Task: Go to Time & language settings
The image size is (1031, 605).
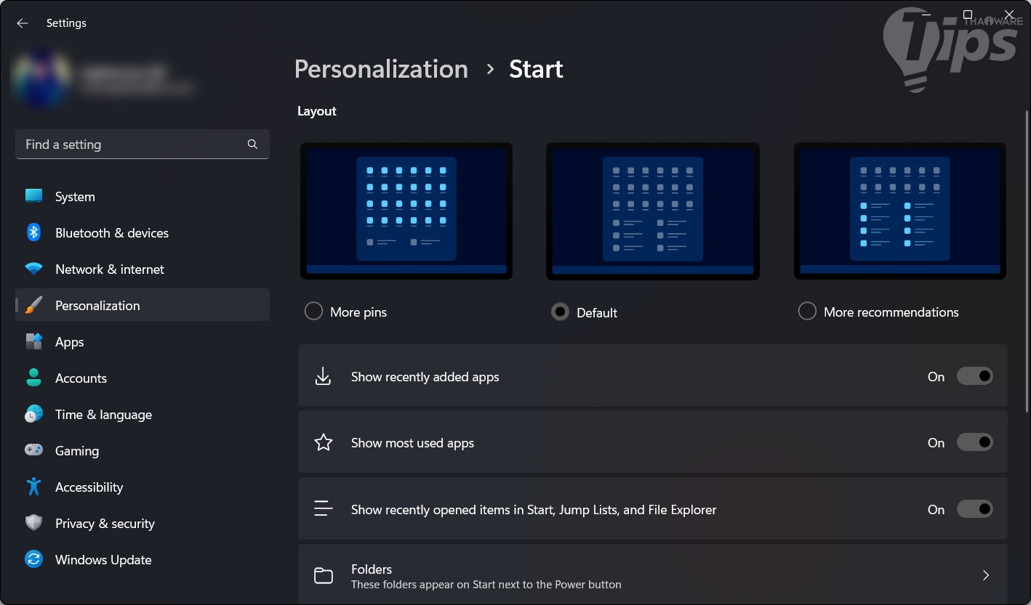Action: pyautogui.click(x=103, y=415)
